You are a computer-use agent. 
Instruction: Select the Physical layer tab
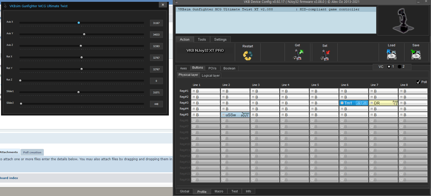(188, 75)
